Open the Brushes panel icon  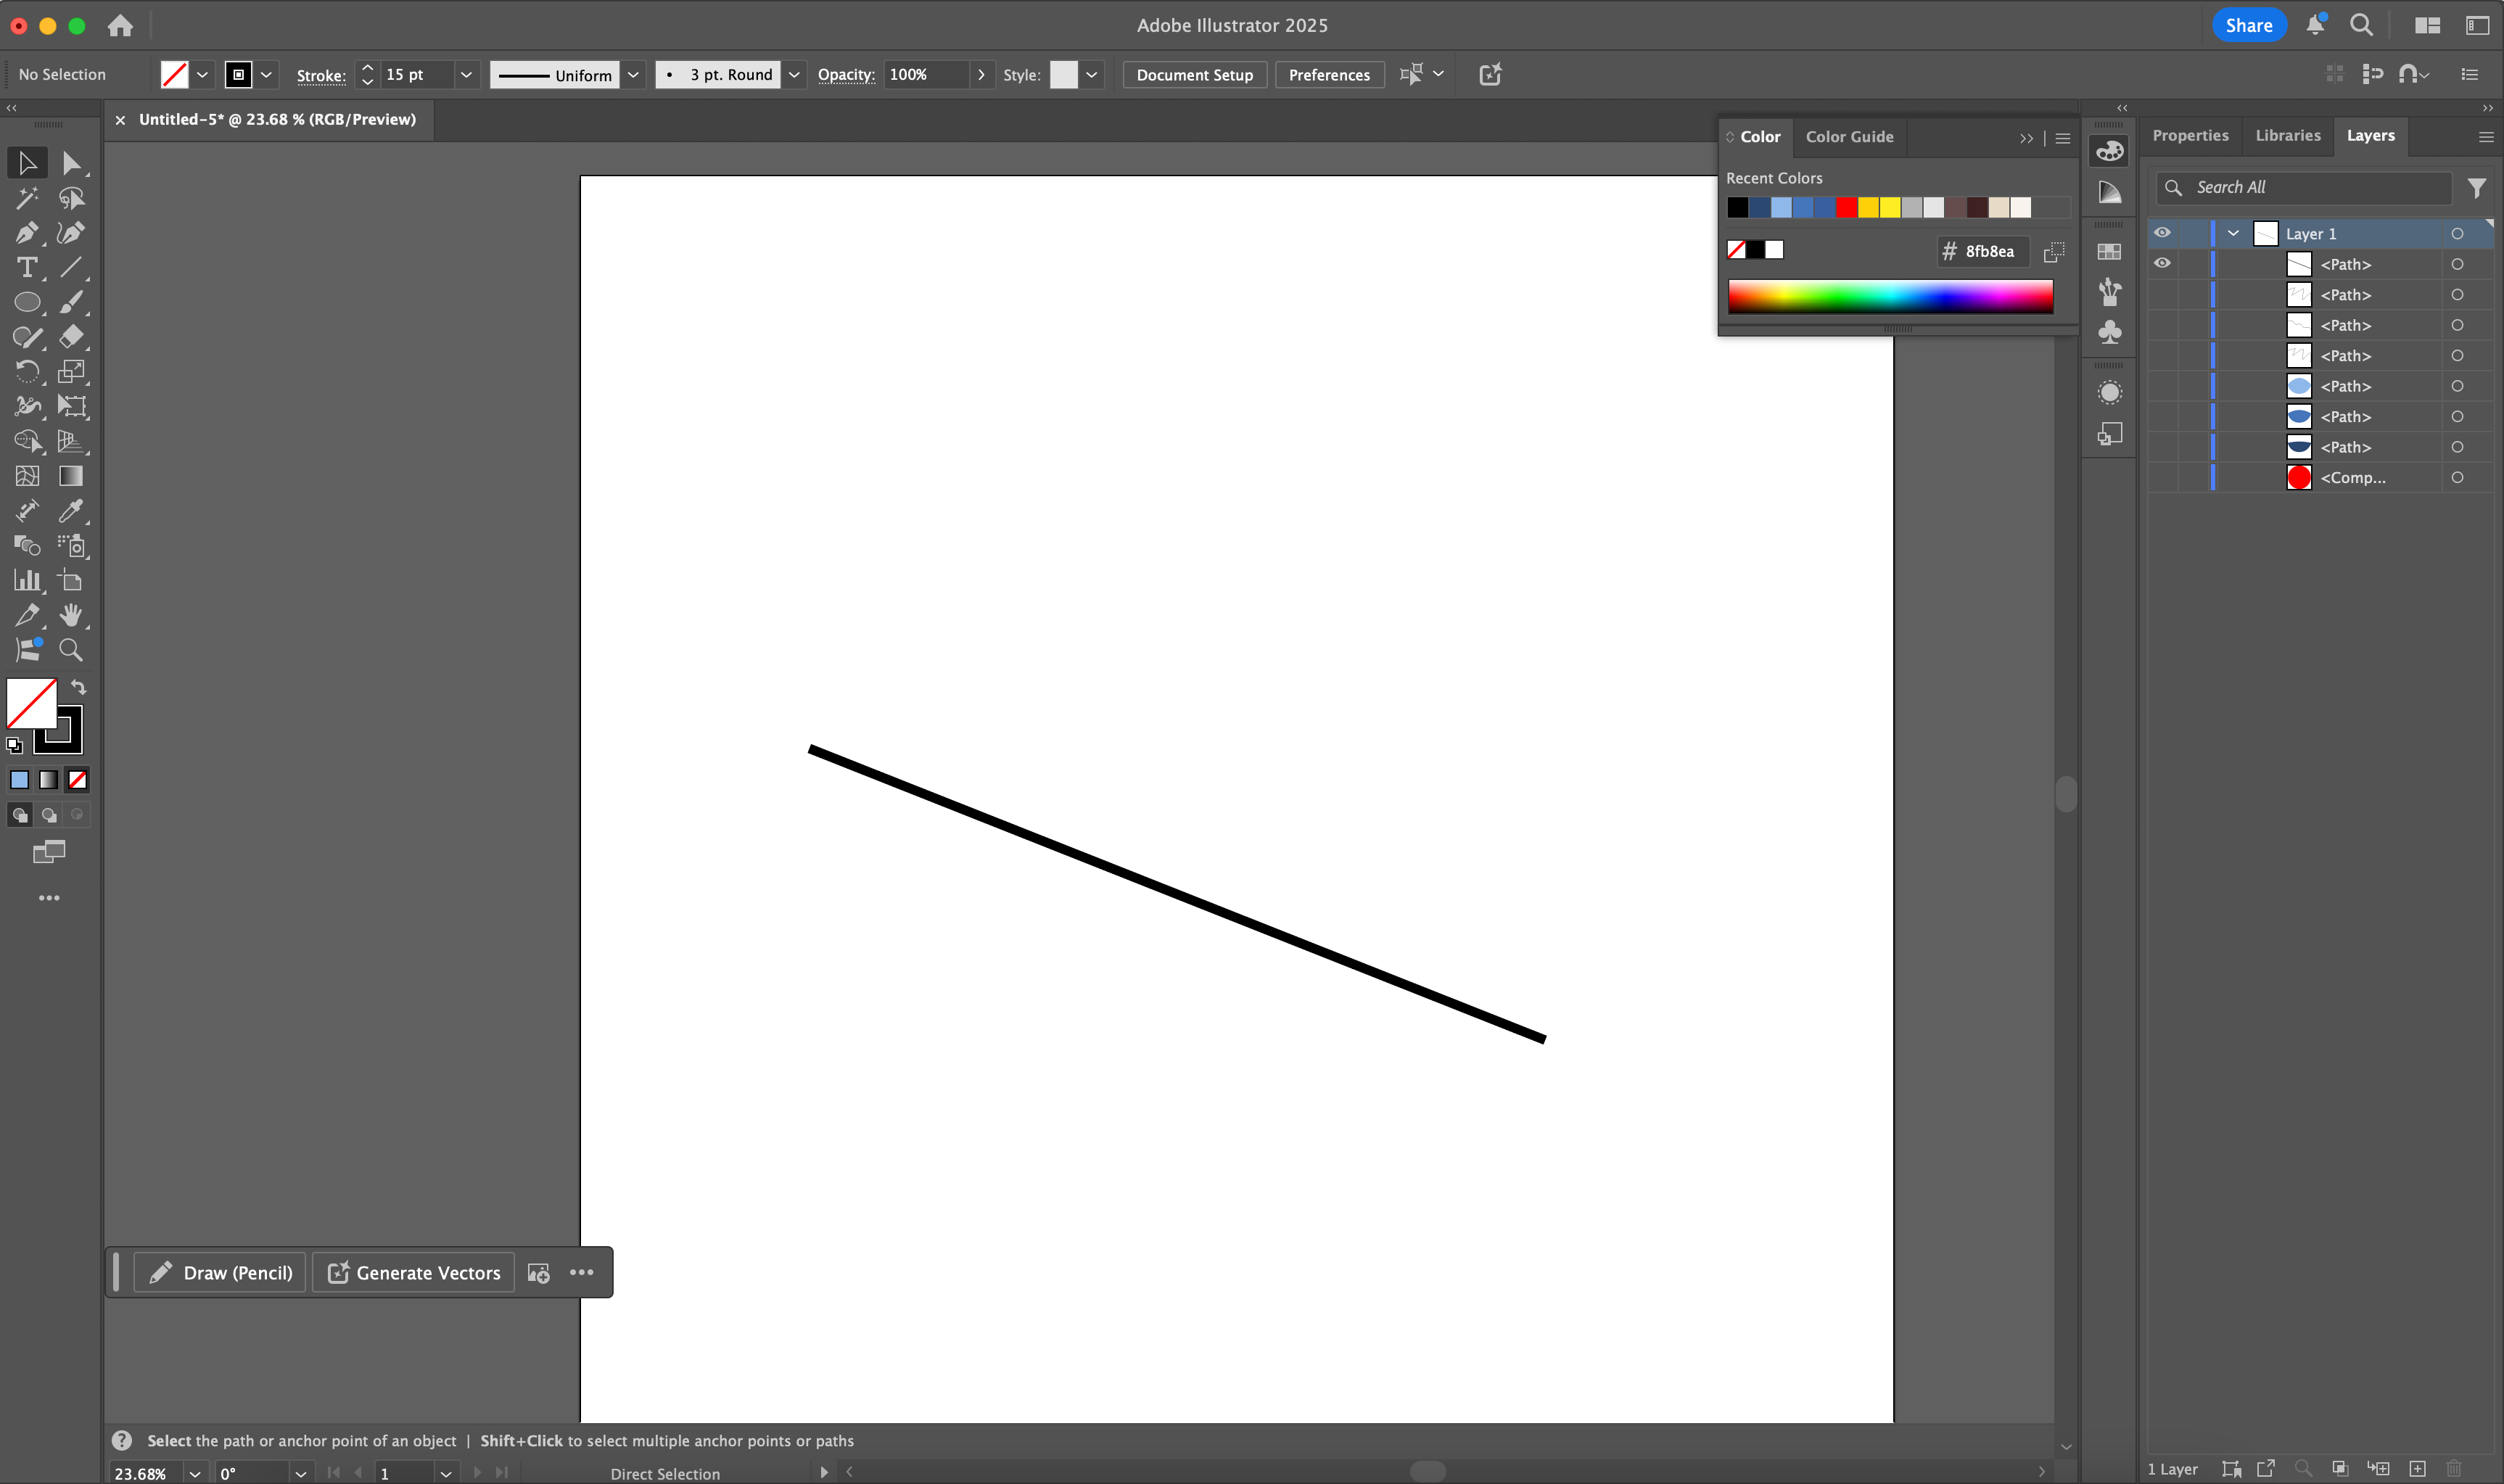[2110, 292]
